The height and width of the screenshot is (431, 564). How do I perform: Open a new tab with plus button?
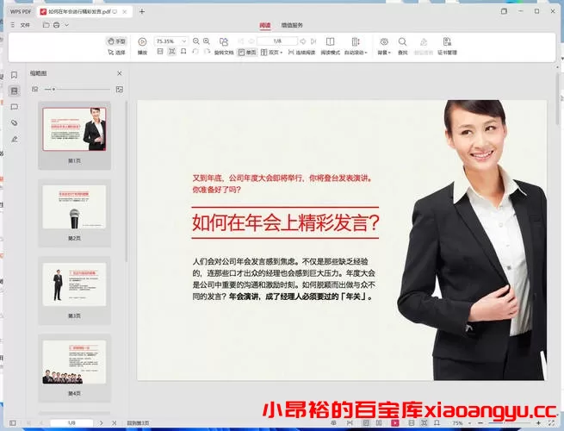point(142,11)
